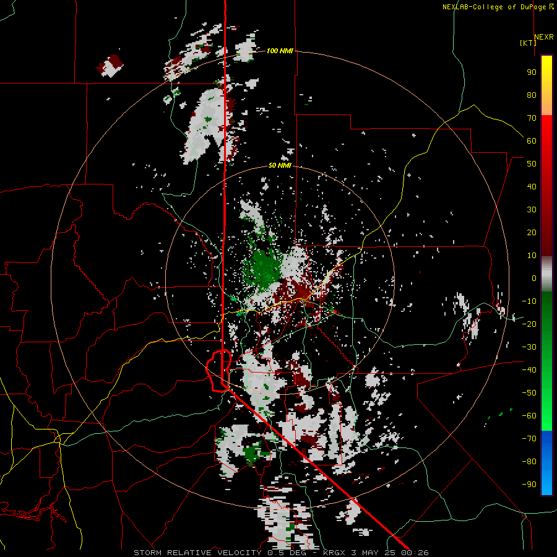Click the -50 knot scale label
Viewport: 557px width, 557px height.
click(x=529, y=392)
